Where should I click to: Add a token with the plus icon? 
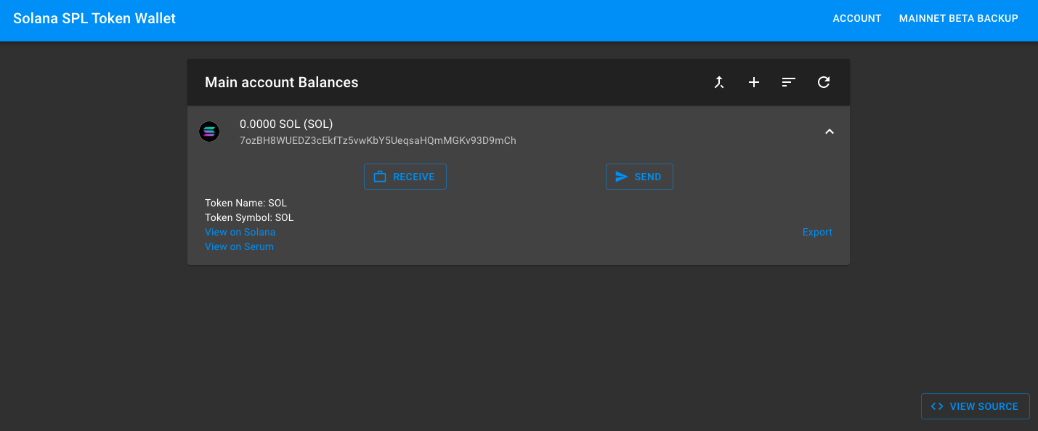[x=754, y=82]
